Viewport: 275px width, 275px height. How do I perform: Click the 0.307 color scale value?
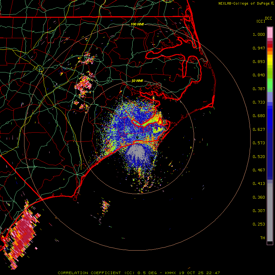259,211
